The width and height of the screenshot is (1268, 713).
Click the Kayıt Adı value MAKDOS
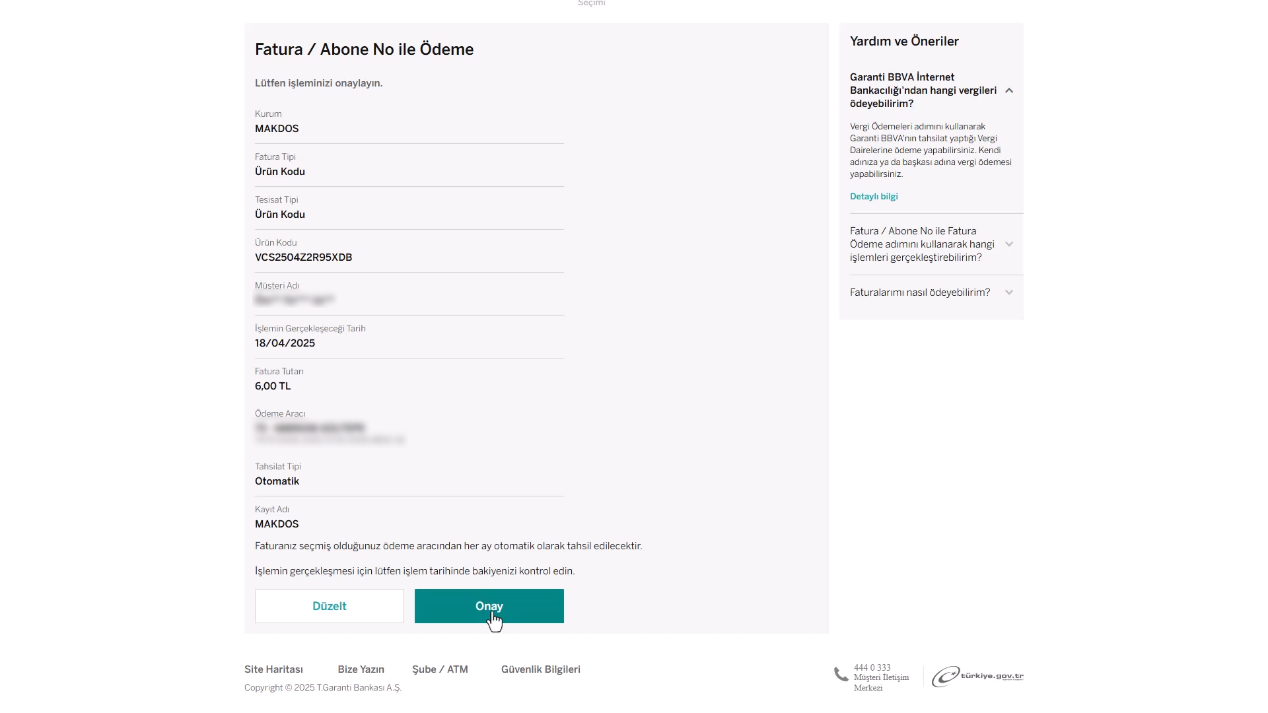(x=277, y=524)
